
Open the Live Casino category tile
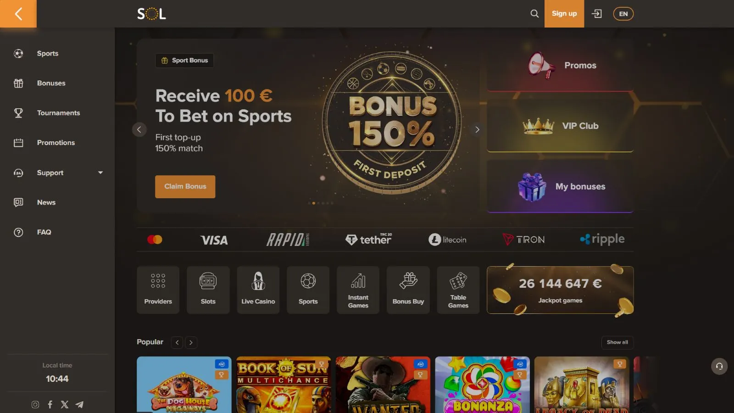pyautogui.click(x=258, y=290)
